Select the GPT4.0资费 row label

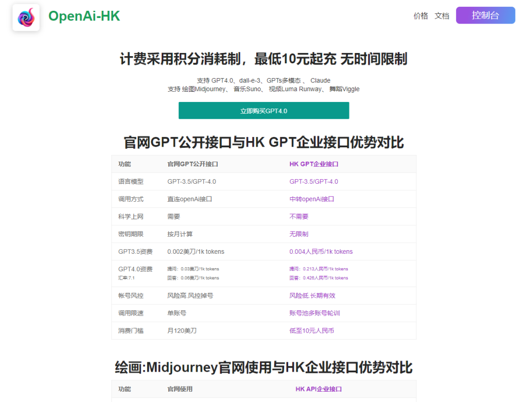coord(135,269)
